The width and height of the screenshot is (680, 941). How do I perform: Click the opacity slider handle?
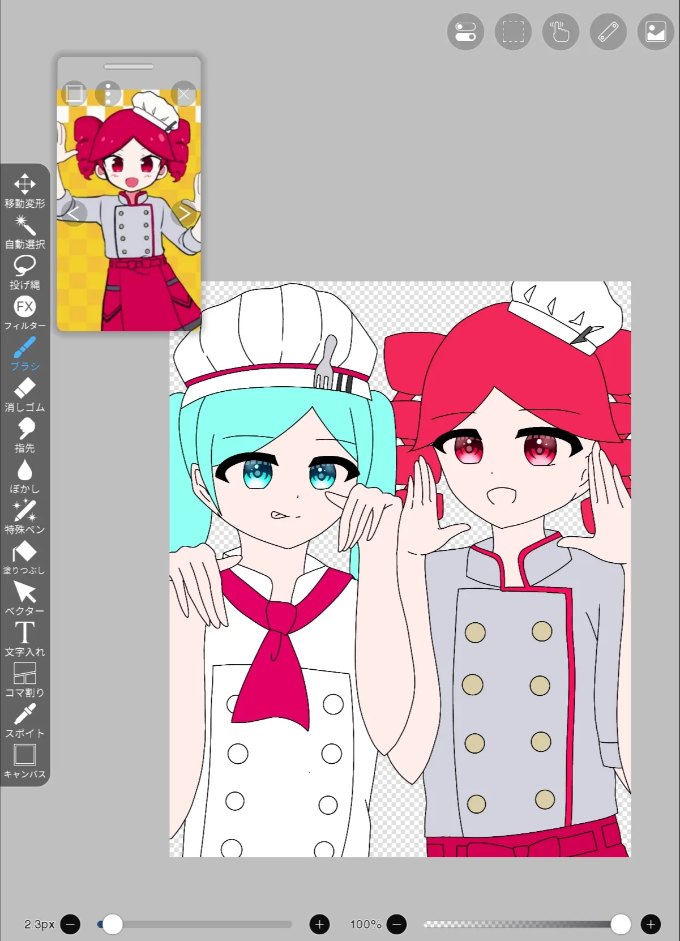(x=621, y=925)
